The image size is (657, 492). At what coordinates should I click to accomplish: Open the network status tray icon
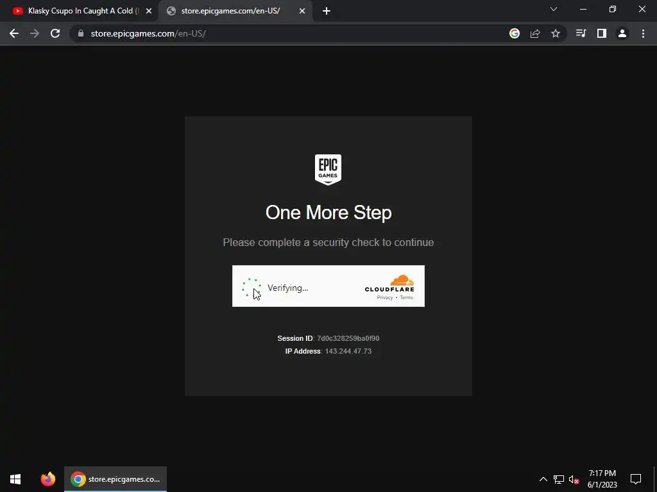[559, 479]
